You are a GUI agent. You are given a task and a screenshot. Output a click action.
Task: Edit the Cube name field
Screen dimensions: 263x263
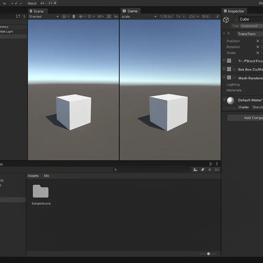point(251,19)
